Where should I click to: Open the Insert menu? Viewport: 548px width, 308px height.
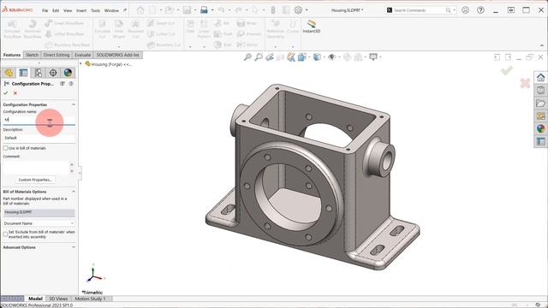[x=81, y=10]
